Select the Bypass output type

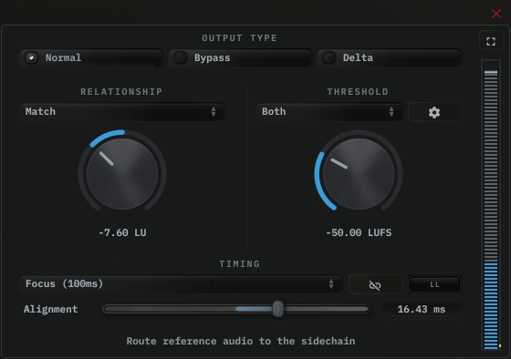pyautogui.click(x=240, y=58)
